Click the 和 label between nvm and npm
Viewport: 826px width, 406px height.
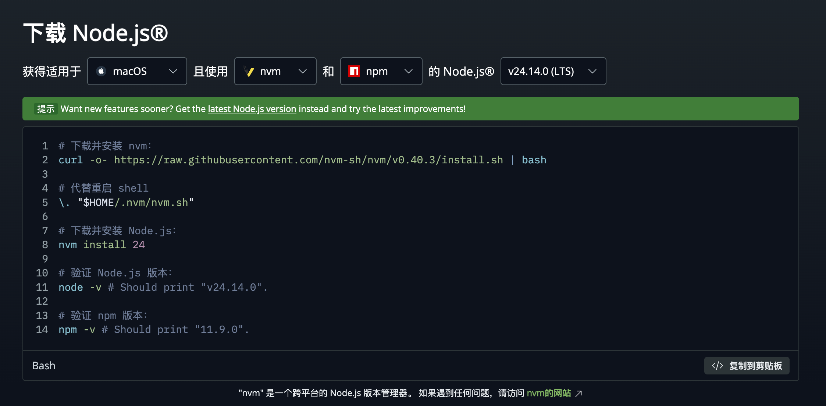[328, 71]
